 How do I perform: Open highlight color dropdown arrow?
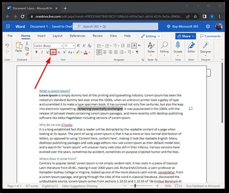[81, 52]
